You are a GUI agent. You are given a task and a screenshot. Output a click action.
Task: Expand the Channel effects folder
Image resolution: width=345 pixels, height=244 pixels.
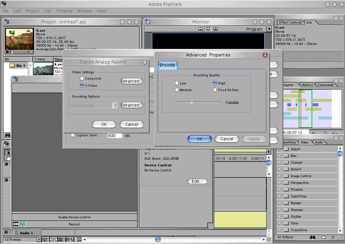[280, 163]
